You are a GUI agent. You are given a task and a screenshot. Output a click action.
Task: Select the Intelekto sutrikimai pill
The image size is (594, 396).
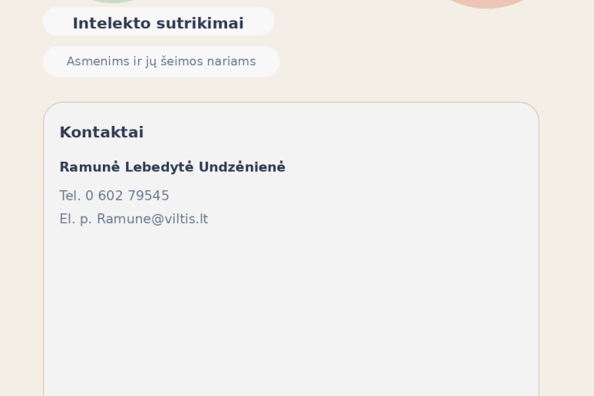158,23
